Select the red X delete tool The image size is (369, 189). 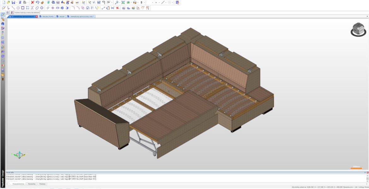click(x=33, y=2)
